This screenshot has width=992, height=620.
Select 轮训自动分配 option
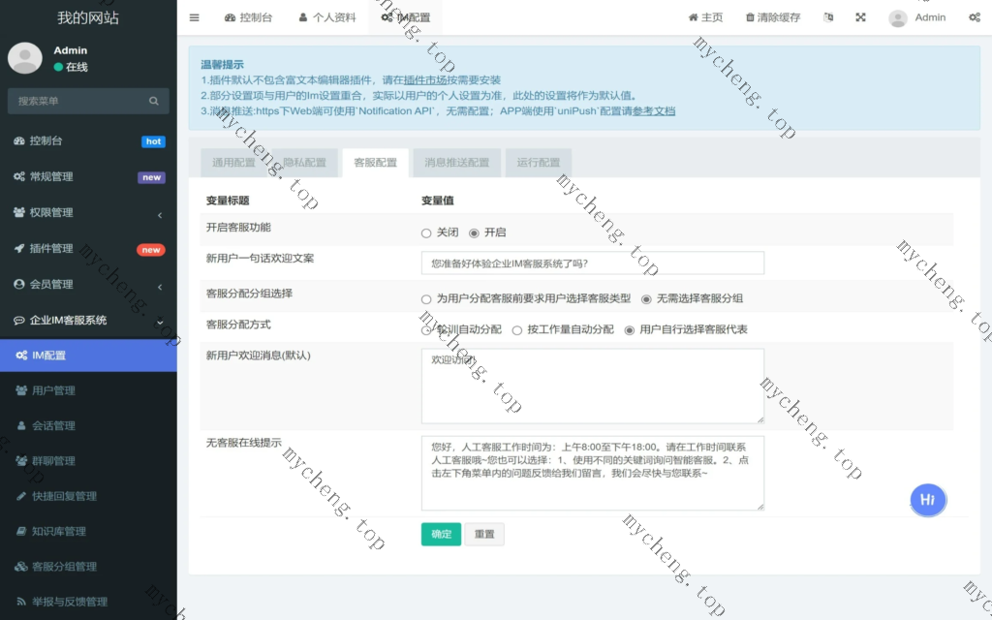[x=426, y=330]
